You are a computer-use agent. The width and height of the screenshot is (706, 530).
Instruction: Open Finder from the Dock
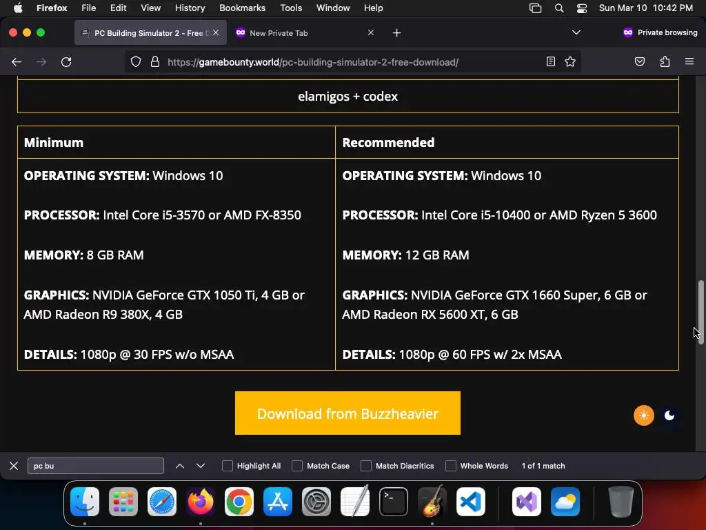click(85, 501)
